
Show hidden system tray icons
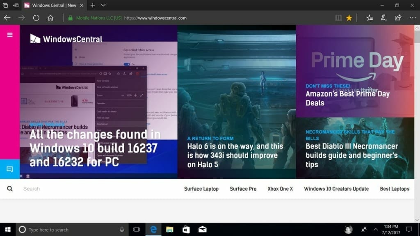376,229
